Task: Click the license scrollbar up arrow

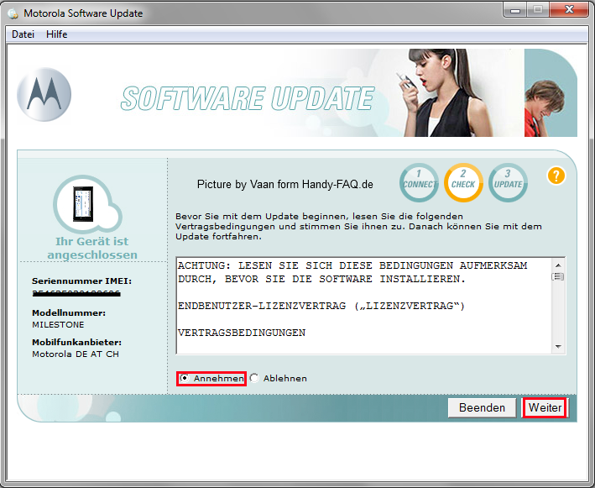Action: pos(558,265)
